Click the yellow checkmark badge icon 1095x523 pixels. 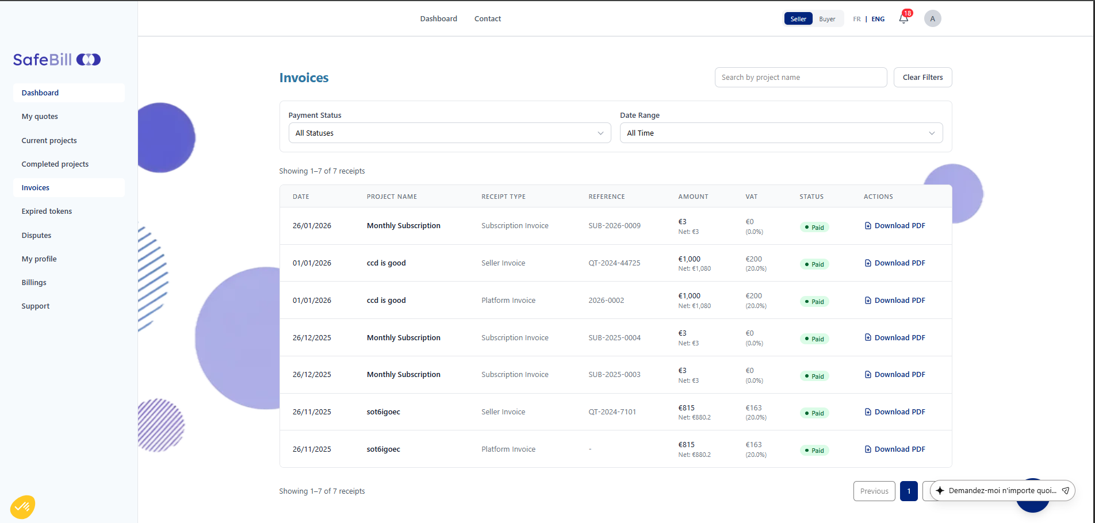click(22, 507)
